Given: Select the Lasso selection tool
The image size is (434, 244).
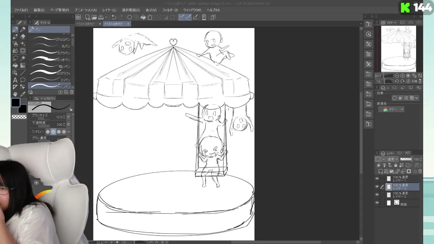Looking at the screenshot, I should click(15, 58).
